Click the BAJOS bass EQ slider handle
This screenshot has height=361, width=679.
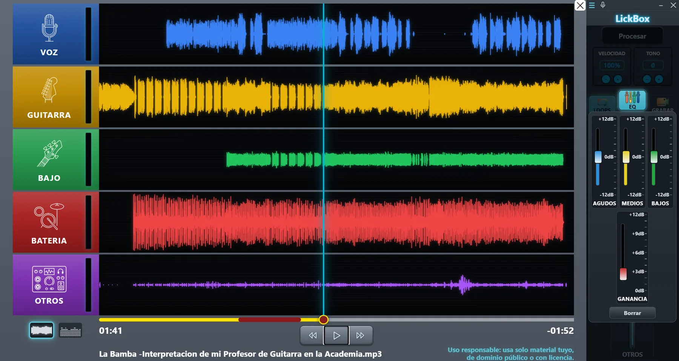pyautogui.click(x=654, y=157)
